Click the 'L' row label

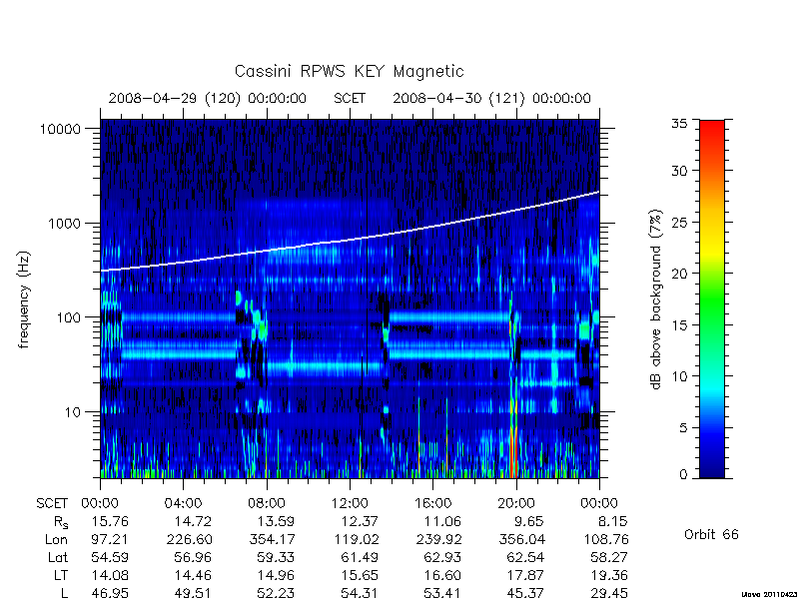pos(64,593)
